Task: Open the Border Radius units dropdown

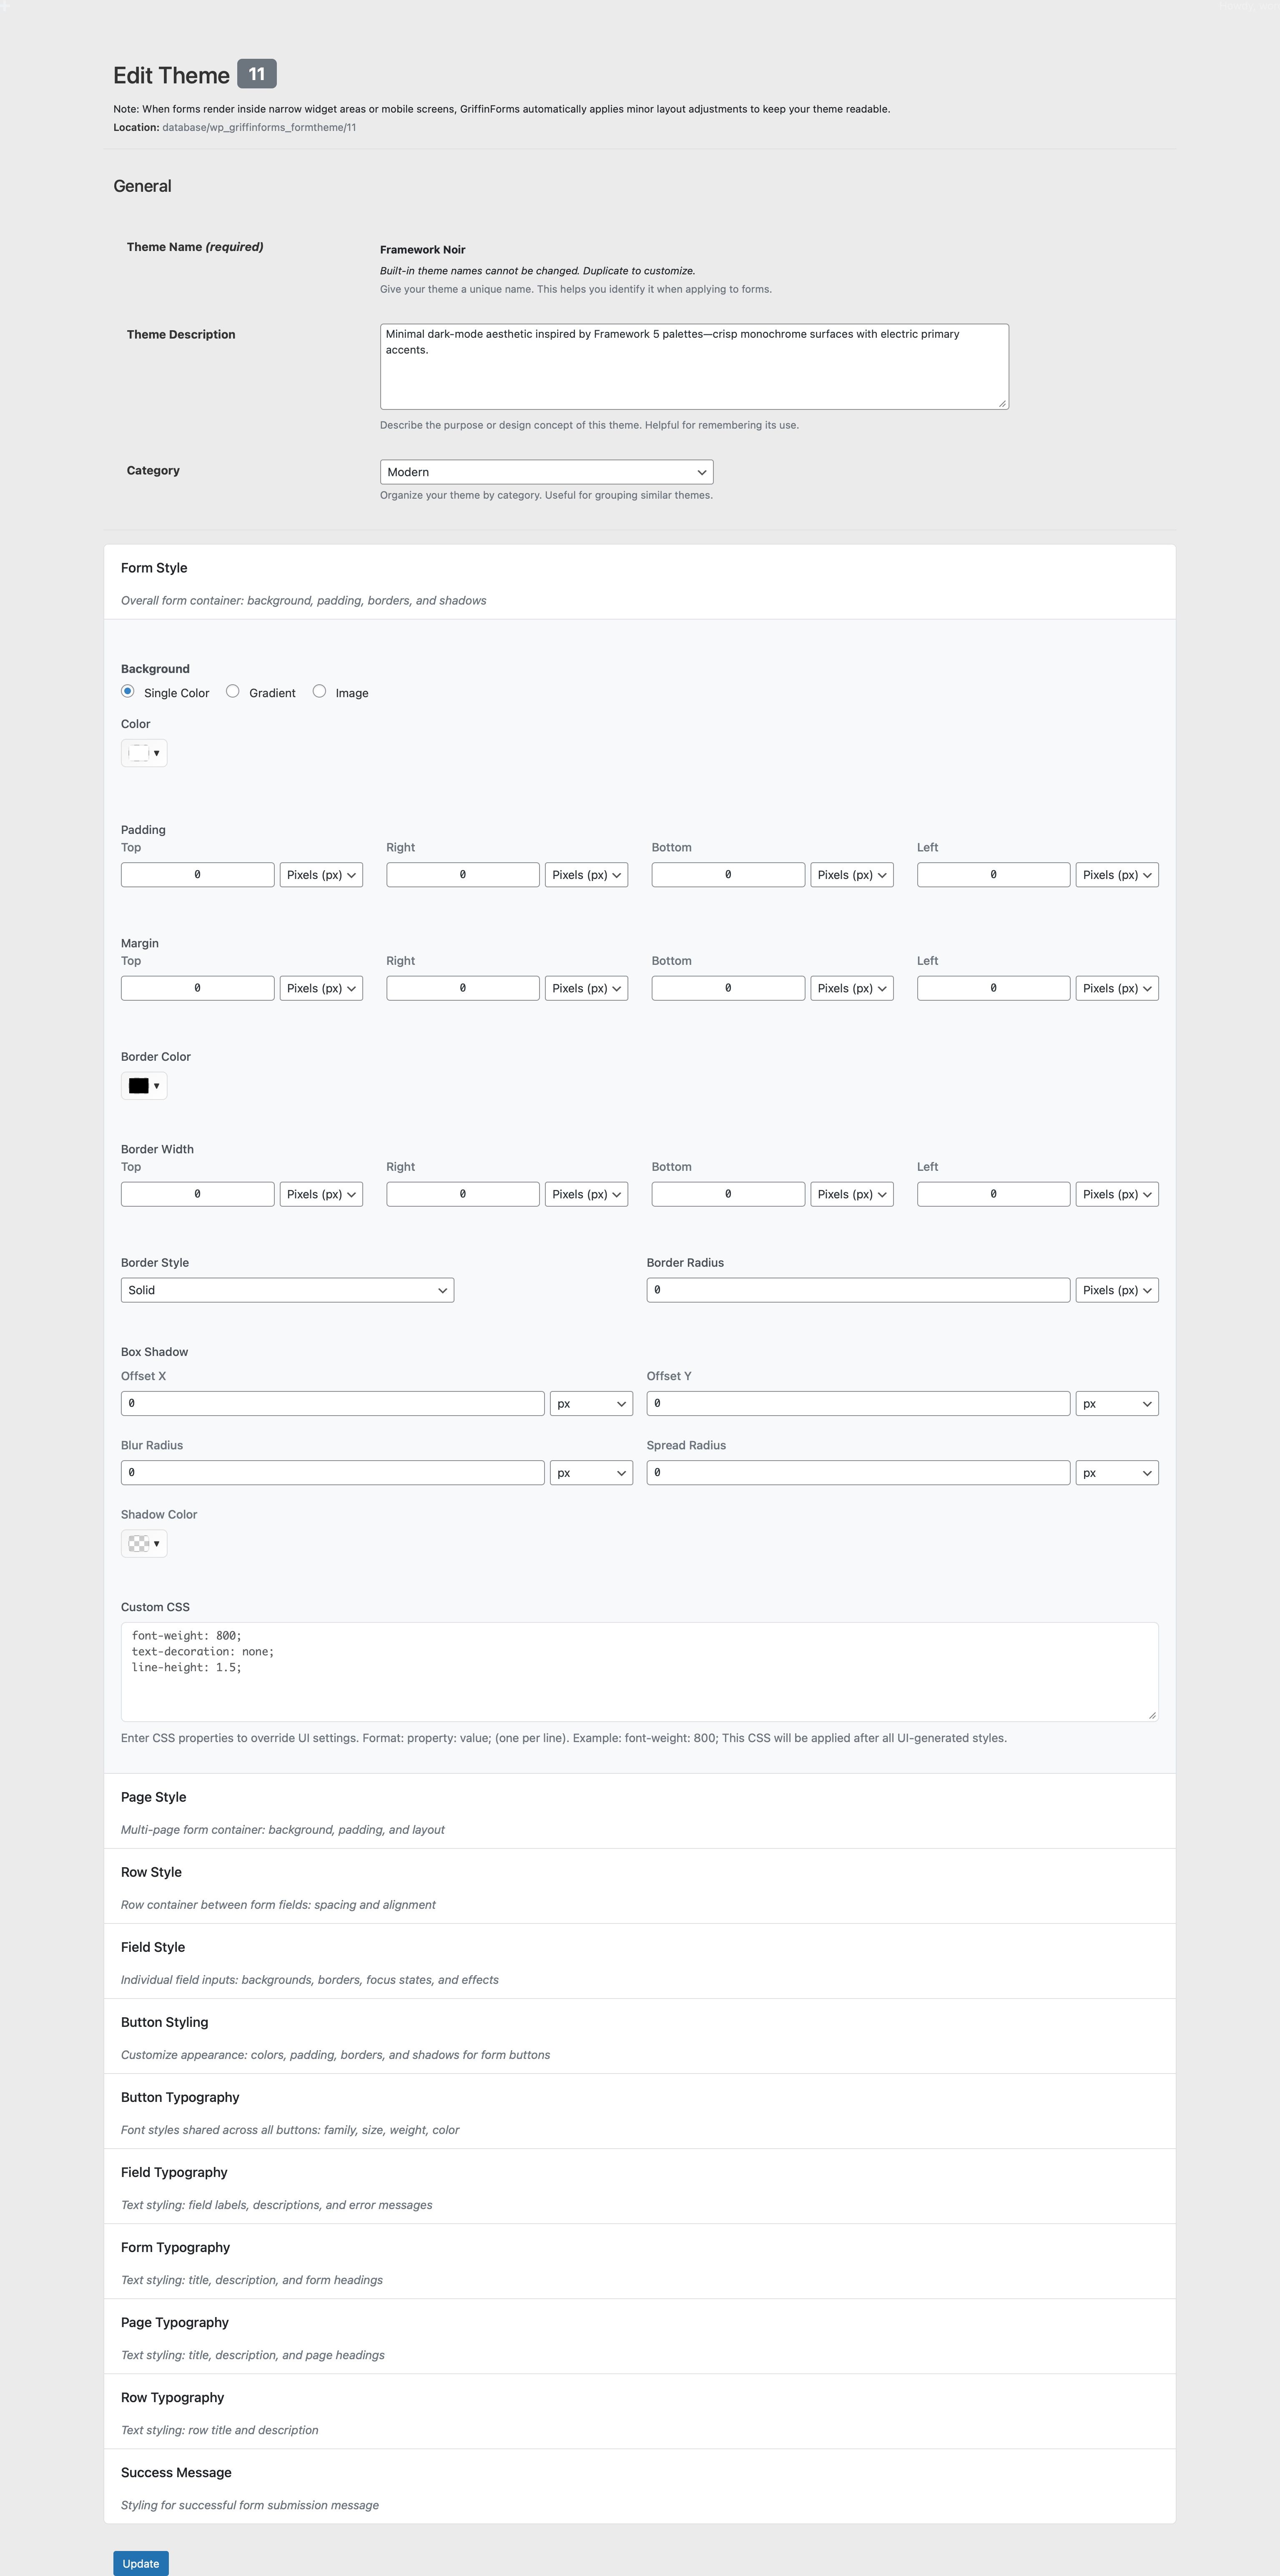Action: pos(1117,1290)
